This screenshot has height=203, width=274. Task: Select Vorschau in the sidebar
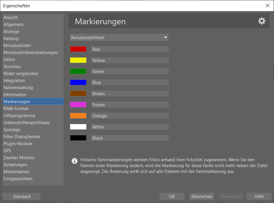coord(33,67)
